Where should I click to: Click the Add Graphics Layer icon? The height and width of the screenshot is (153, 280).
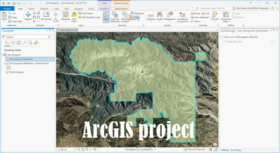[x=80, y=17]
